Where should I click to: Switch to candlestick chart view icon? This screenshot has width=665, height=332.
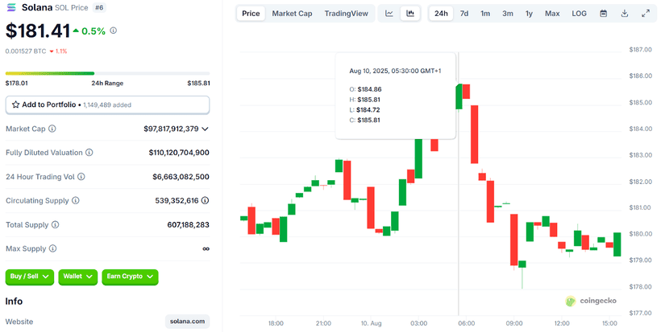click(410, 14)
